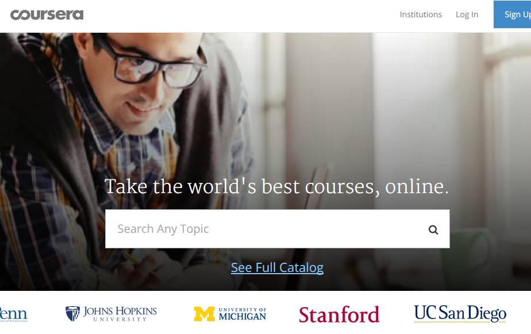The width and height of the screenshot is (531, 334).
Task: Click the Stanford logo
Action: pos(339,314)
